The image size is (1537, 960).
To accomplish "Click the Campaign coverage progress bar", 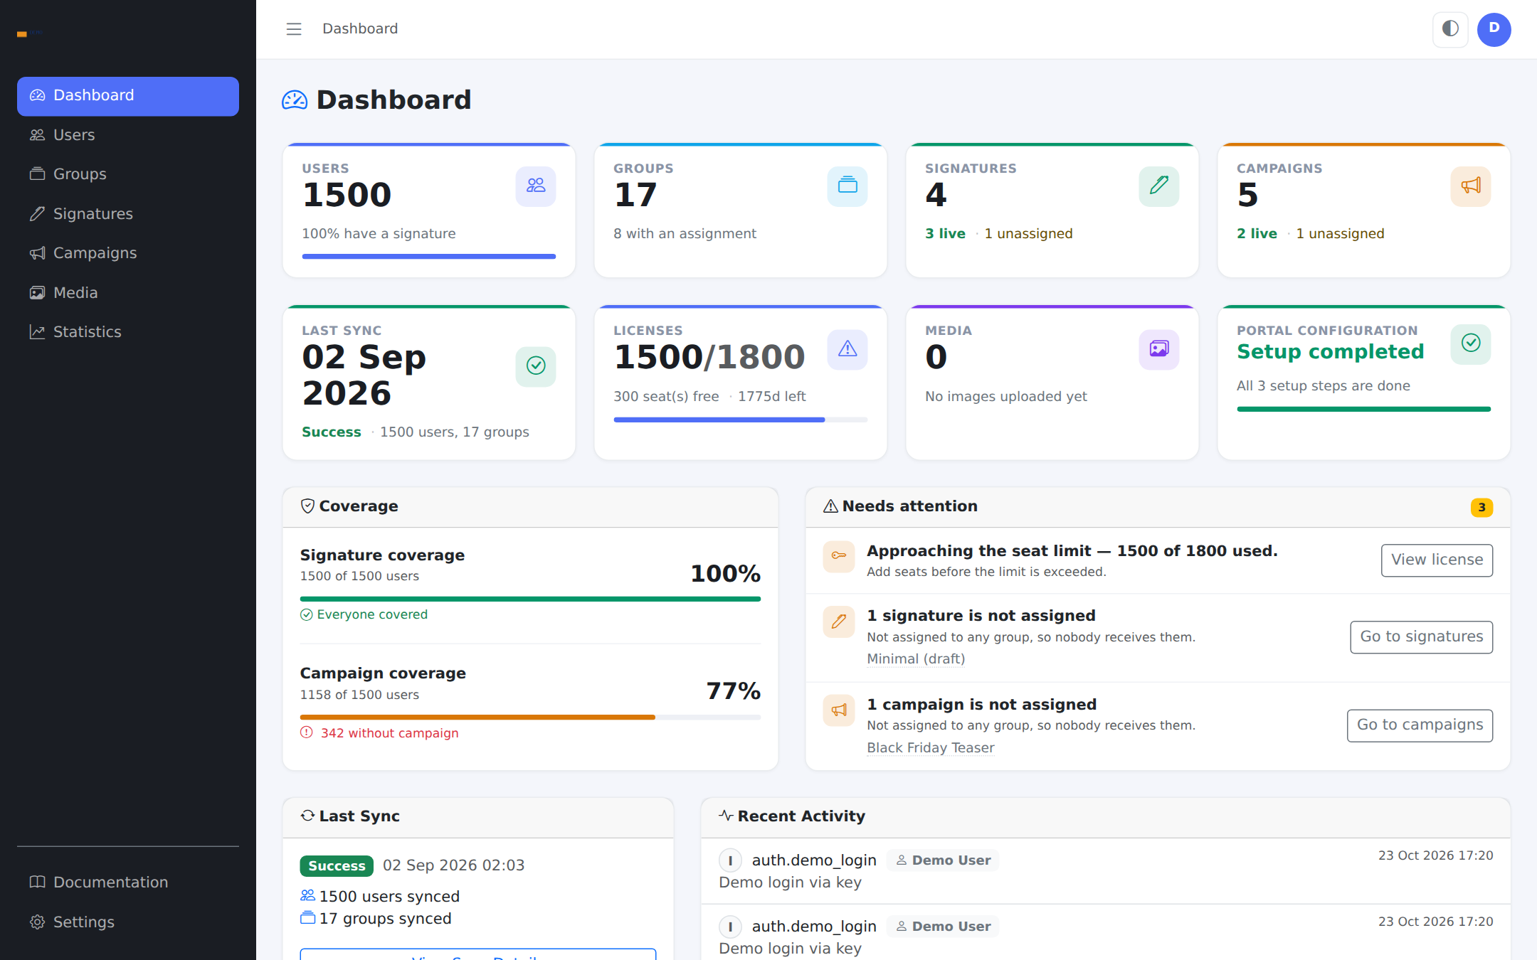I will point(530,718).
